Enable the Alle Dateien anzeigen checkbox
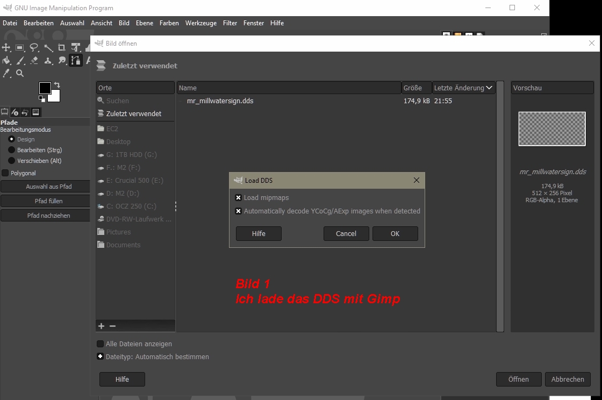The width and height of the screenshot is (602, 400). (x=100, y=344)
